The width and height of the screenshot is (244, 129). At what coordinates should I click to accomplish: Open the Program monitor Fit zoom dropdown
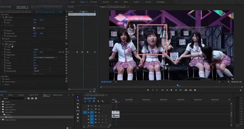tap(118, 82)
